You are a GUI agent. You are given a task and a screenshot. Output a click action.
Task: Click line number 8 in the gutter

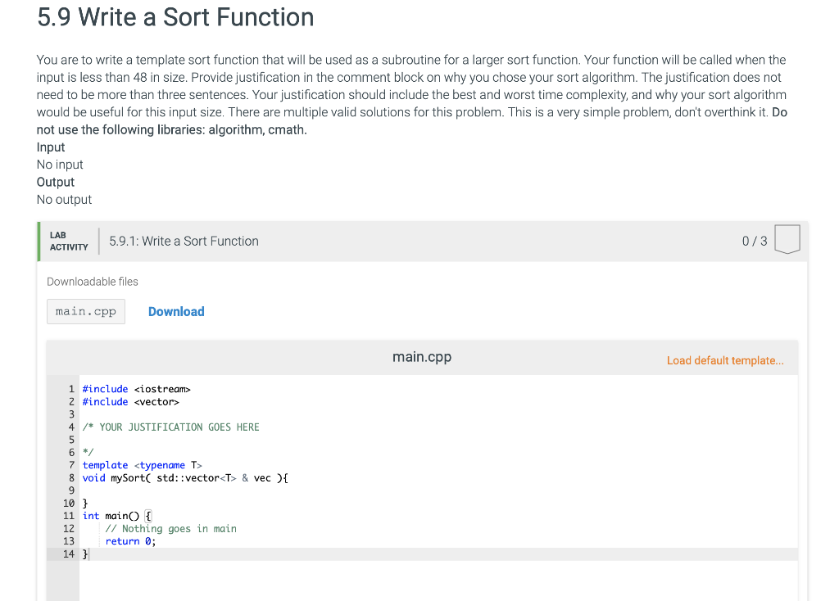pos(70,477)
